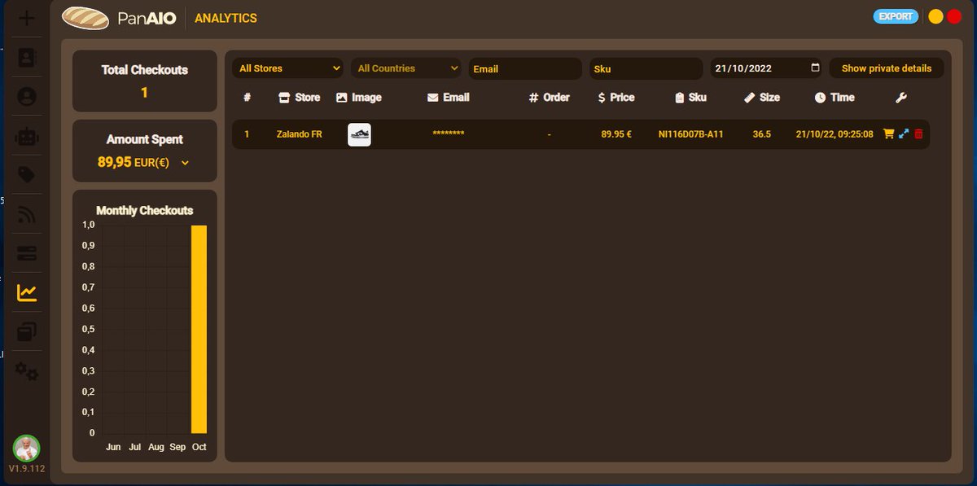
Task: Open the user account icon in sidebar
Action: 27,97
